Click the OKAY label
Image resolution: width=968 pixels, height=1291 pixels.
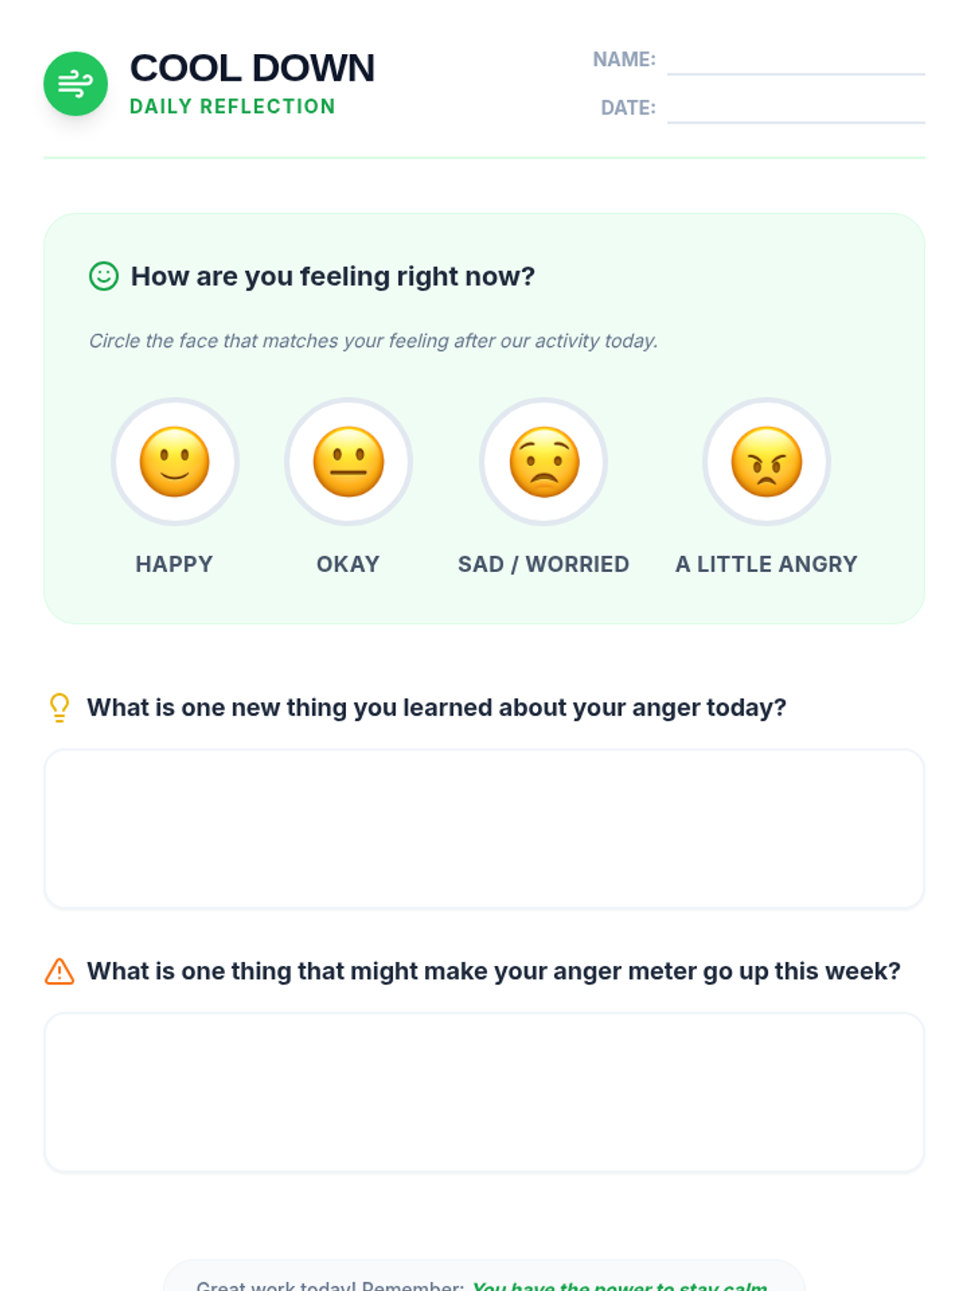pos(348,564)
